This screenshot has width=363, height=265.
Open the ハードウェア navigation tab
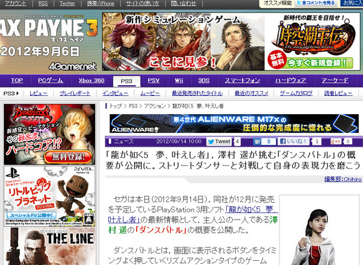tap(290, 81)
